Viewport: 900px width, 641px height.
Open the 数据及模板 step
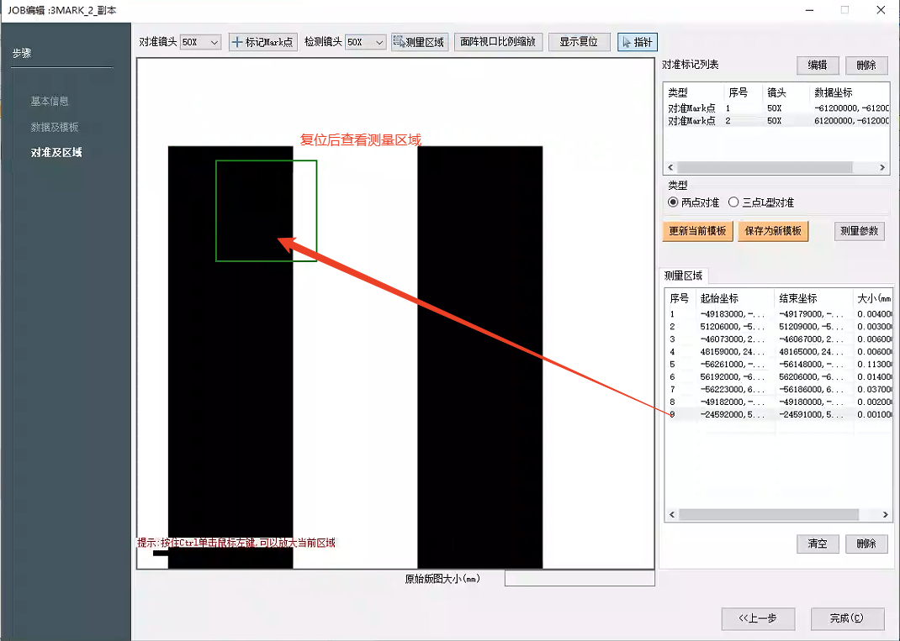click(55, 127)
